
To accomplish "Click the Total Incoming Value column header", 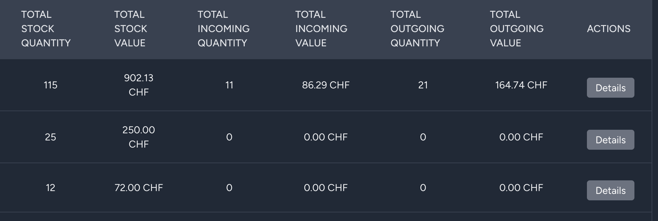I will 321,29.
